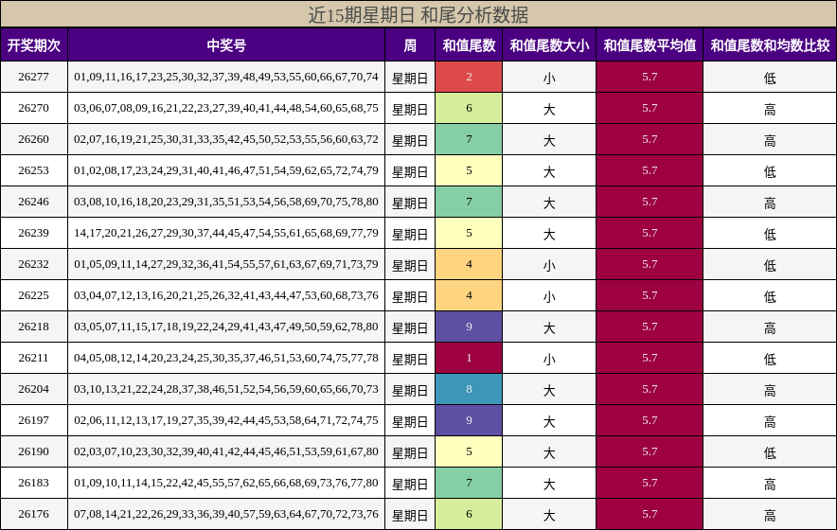Click 大 size cell in row 26270
The height and width of the screenshot is (530, 837).
pos(549,108)
